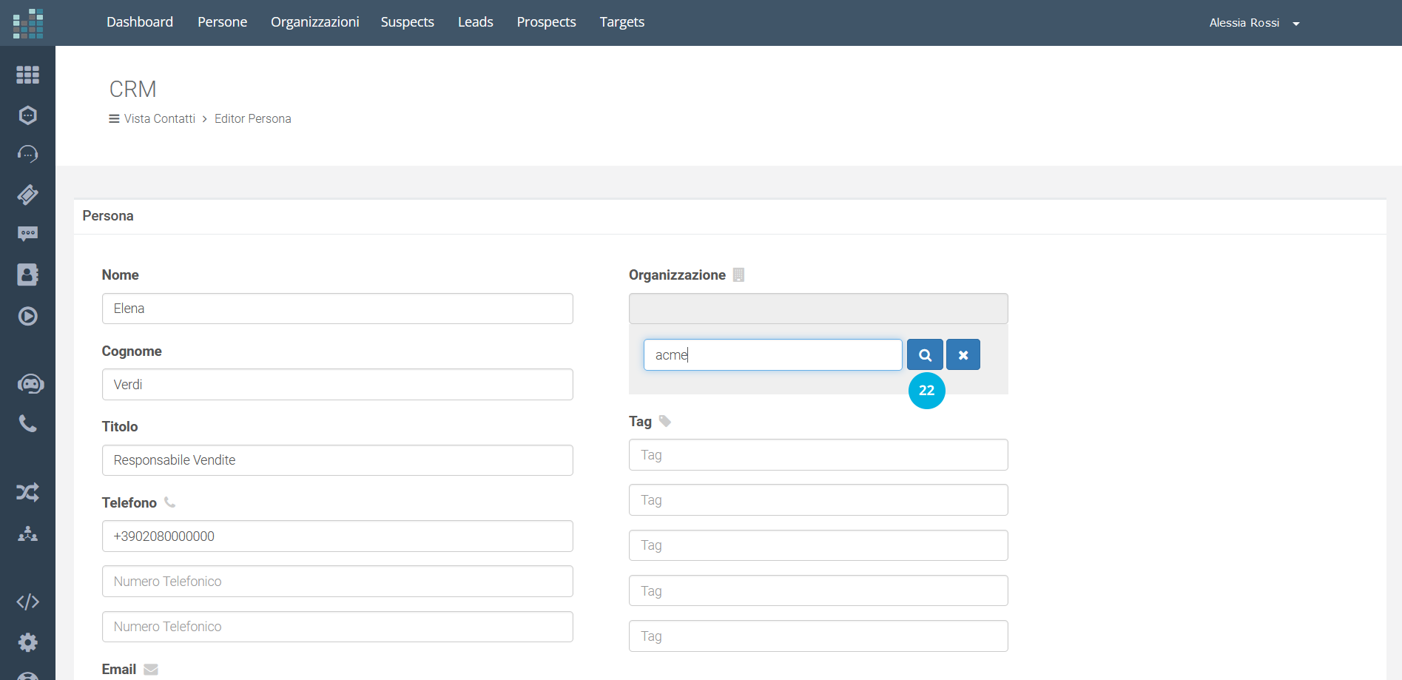Viewport: 1402px width, 680px height.
Task: Click the Nome field containing Elena
Action: click(x=337, y=309)
